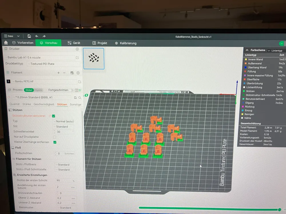286x214 pixels.
Task: Remove a filament slot
Action: tap(64, 72)
